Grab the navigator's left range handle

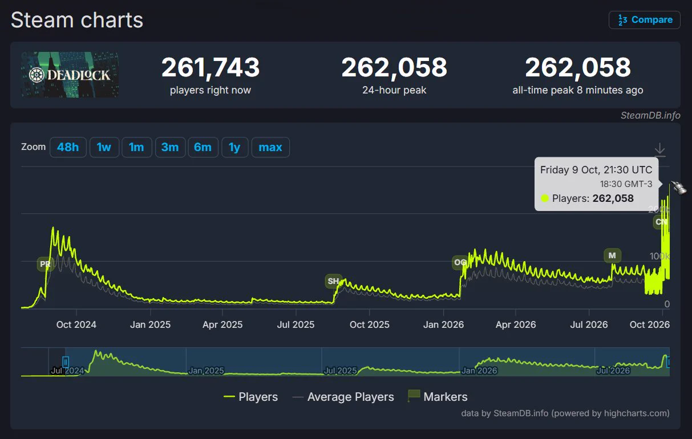(x=66, y=362)
